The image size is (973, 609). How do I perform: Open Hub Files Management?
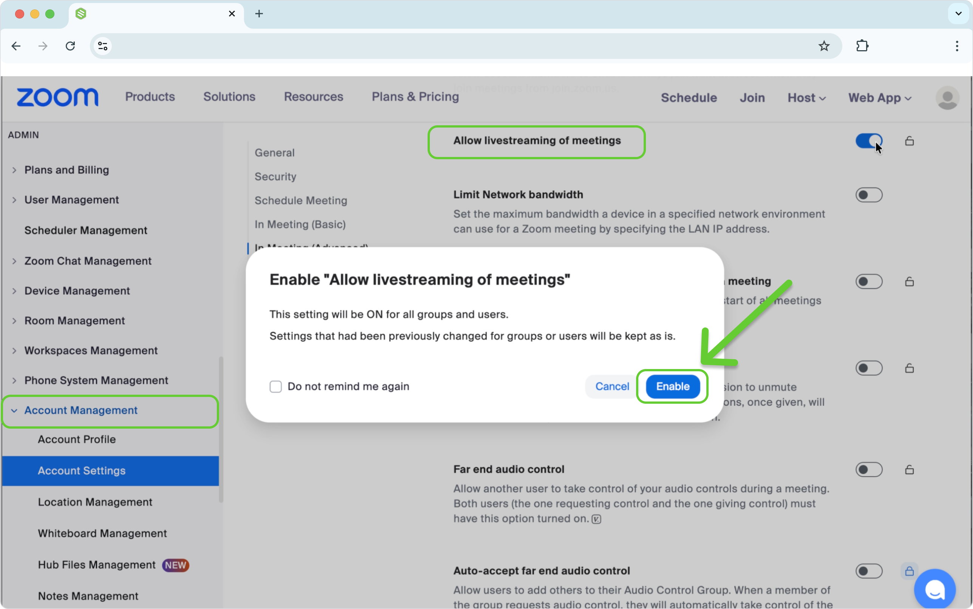coord(97,565)
